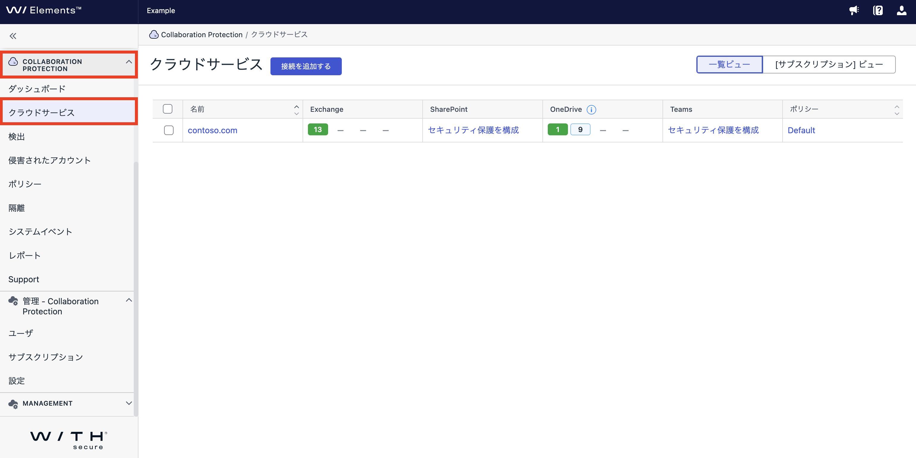Sort the table by the ポリシー column arrows
The image size is (916, 458).
click(896, 110)
